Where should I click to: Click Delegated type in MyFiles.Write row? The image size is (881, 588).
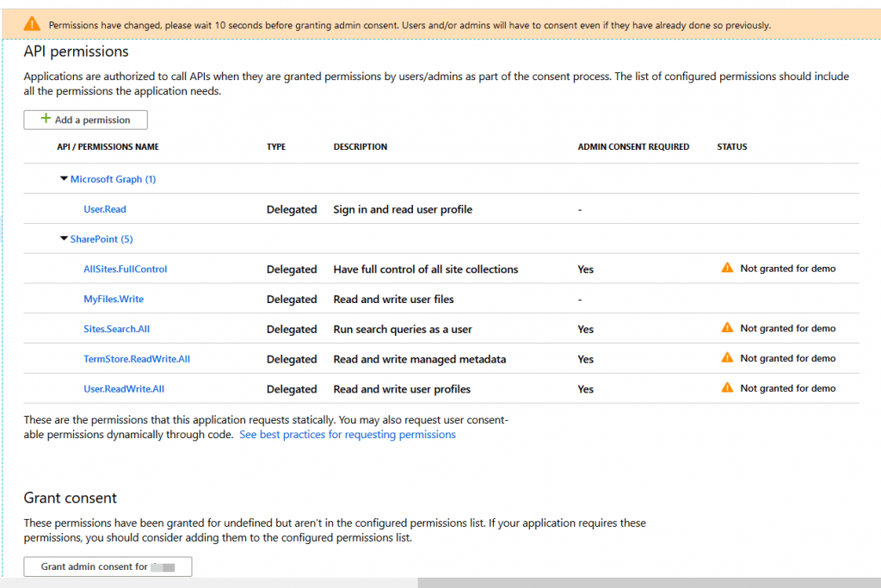(x=292, y=299)
